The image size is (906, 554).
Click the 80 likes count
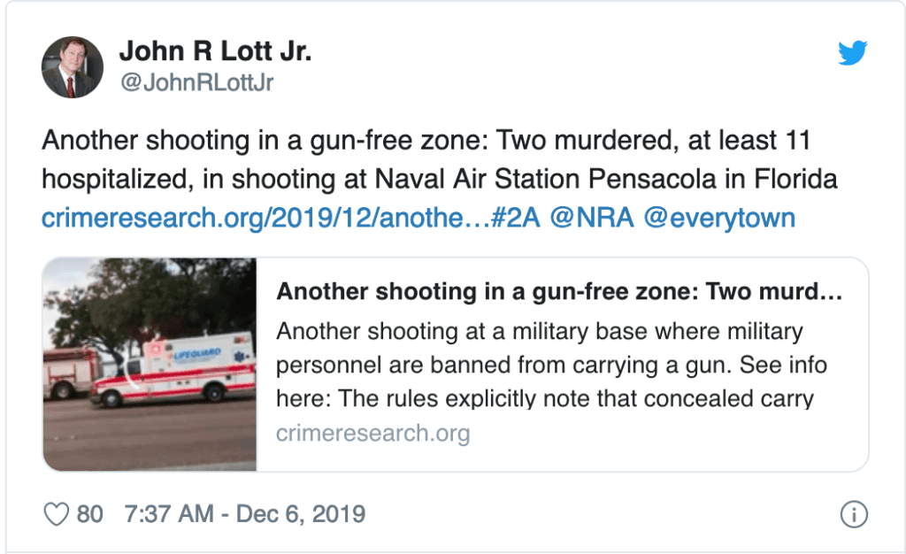[x=89, y=514]
